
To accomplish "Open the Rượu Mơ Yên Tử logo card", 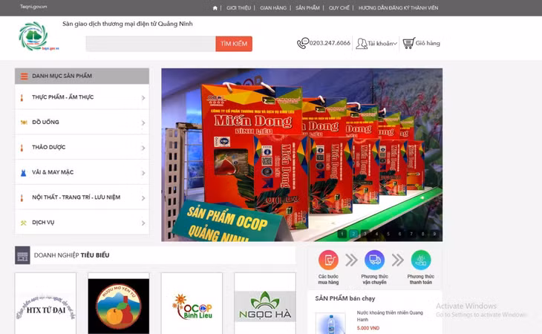I will click(119, 304).
